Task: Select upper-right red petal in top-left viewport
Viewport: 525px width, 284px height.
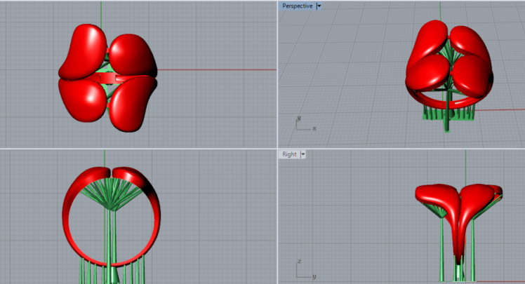Action: point(131,53)
